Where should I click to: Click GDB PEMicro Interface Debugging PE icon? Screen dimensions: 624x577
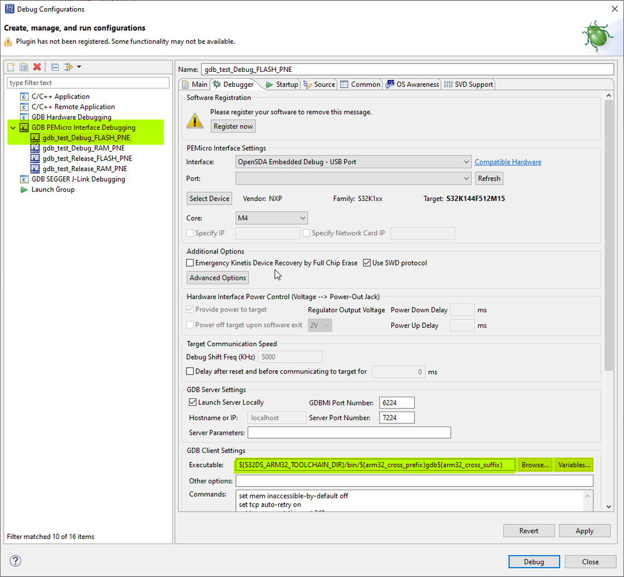[24, 127]
